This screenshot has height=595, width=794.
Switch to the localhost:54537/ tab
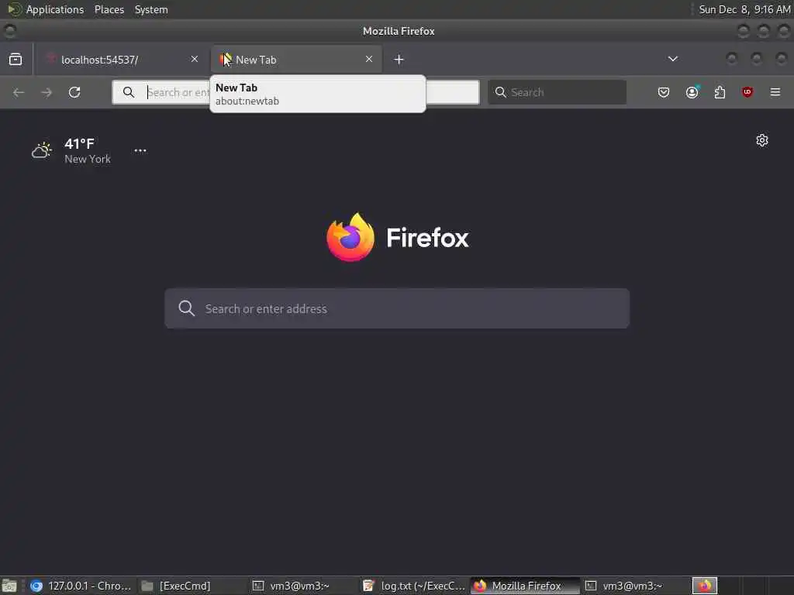(x=122, y=60)
